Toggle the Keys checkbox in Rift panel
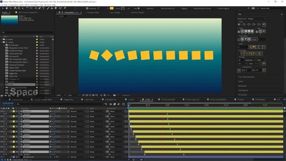Image resolution: width=286 pixels, height=161 pixels. [257, 32]
